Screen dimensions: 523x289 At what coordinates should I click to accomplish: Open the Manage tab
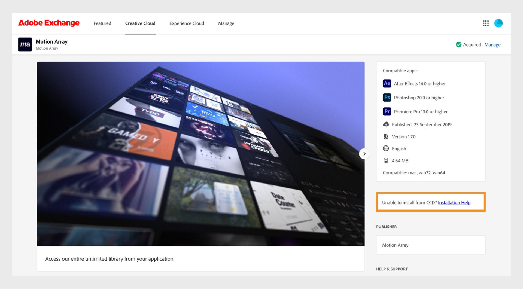click(x=226, y=23)
